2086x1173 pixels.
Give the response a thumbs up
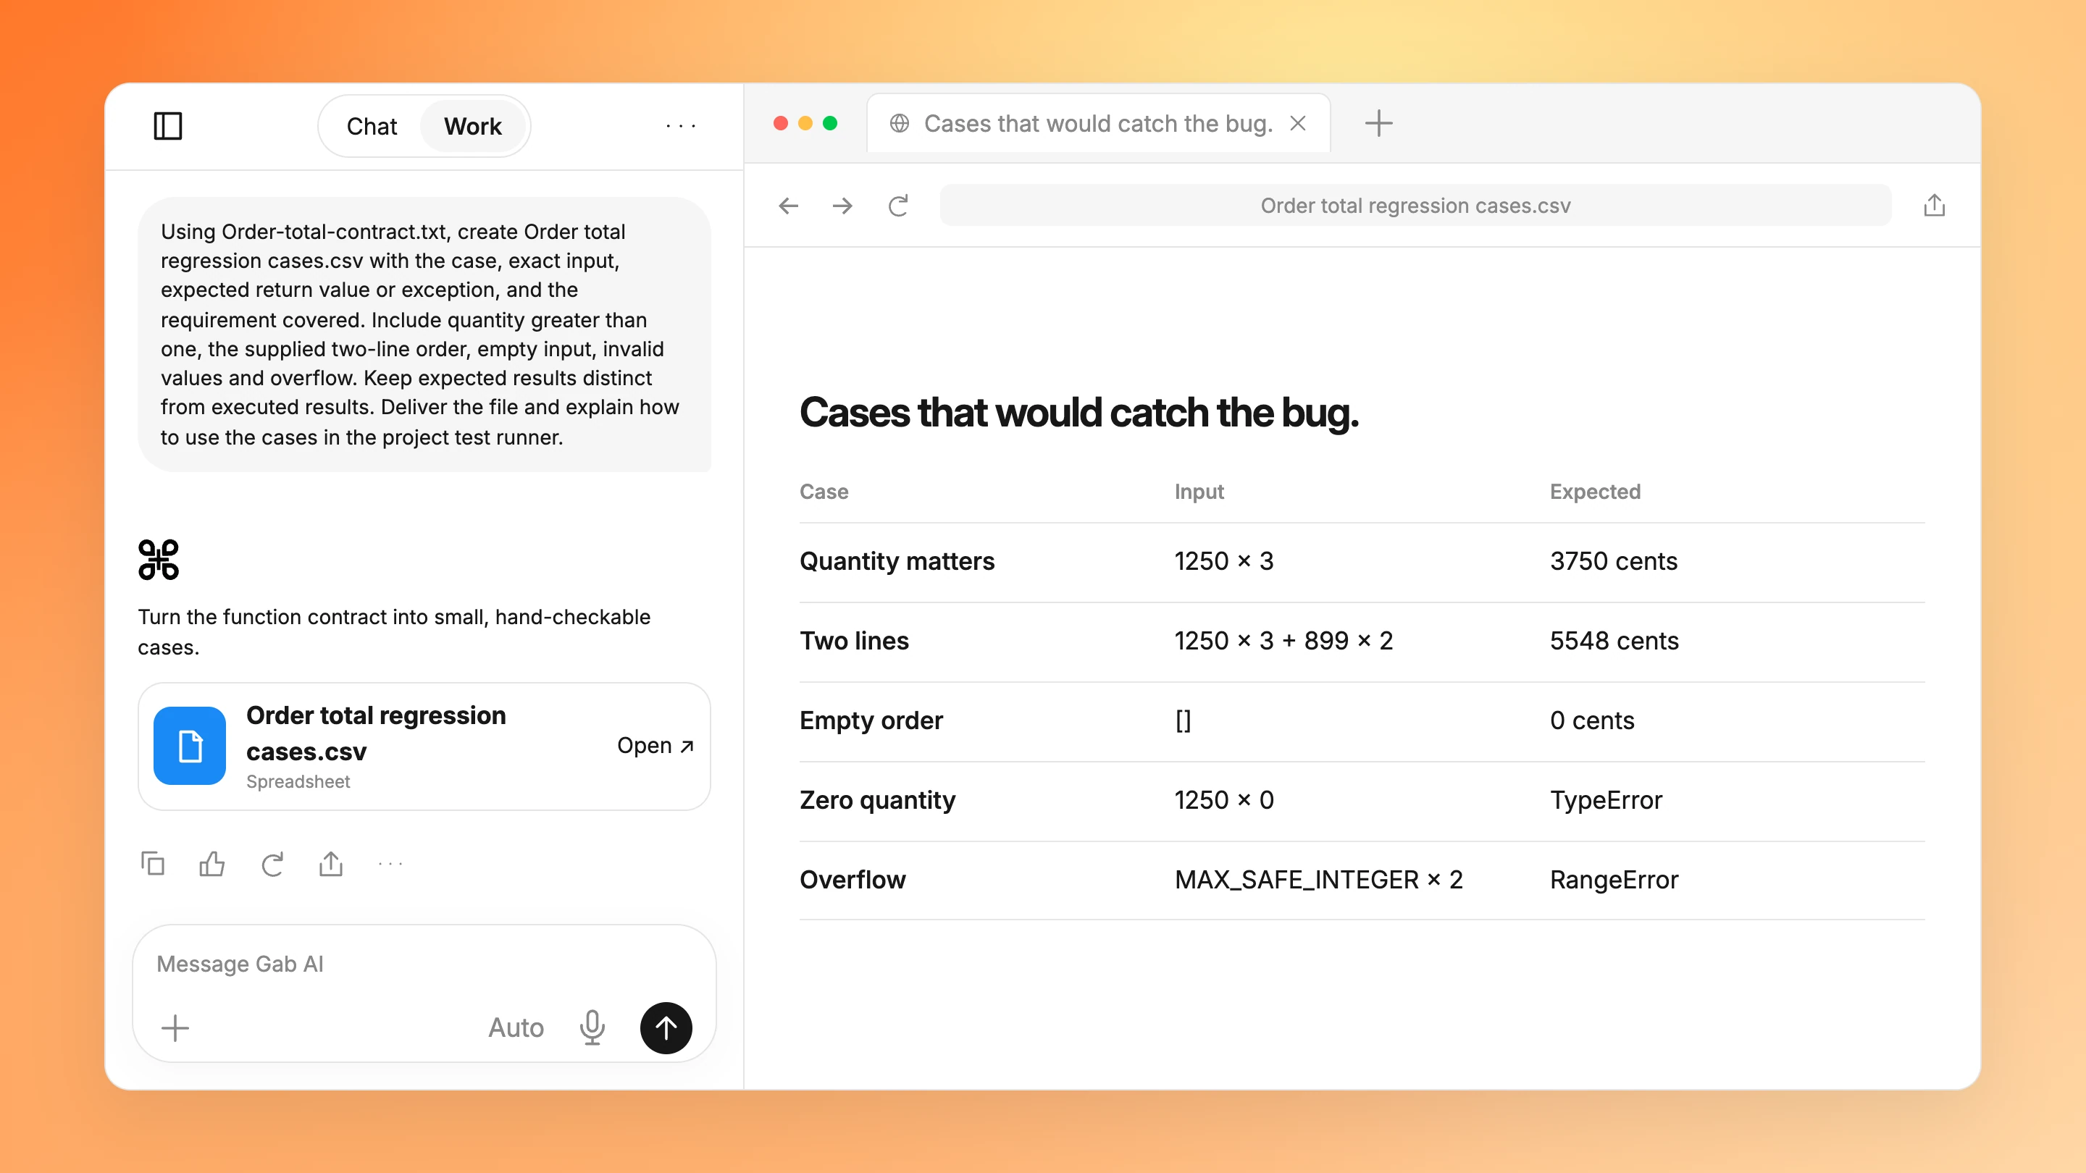211,864
